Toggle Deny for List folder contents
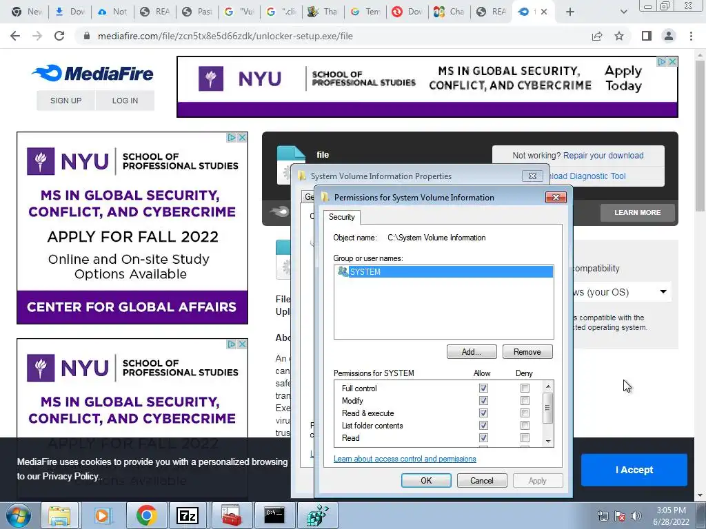706x529 pixels. click(x=525, y=425)
